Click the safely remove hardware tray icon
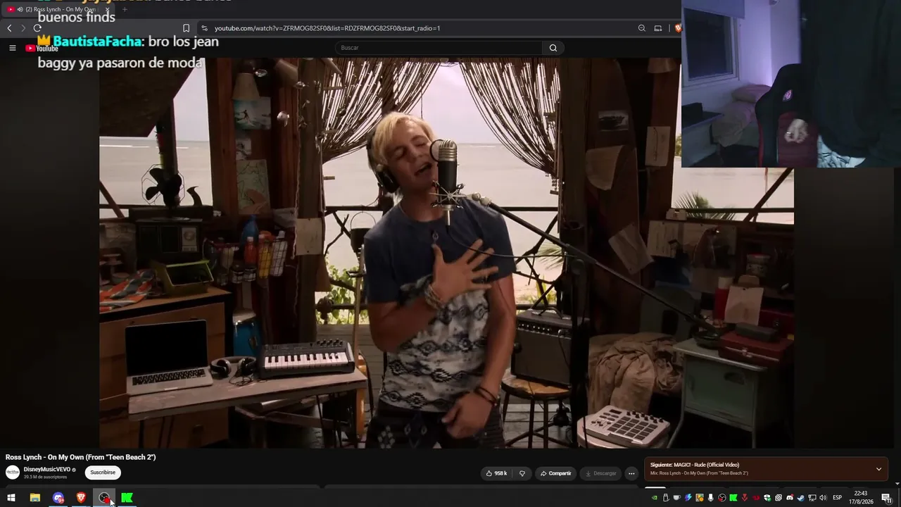Screen dimensions: 901x507 tap(666, 498)
